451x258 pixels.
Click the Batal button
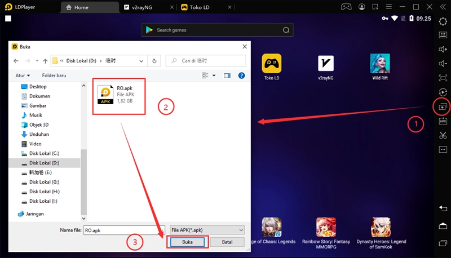pos(227,242)
